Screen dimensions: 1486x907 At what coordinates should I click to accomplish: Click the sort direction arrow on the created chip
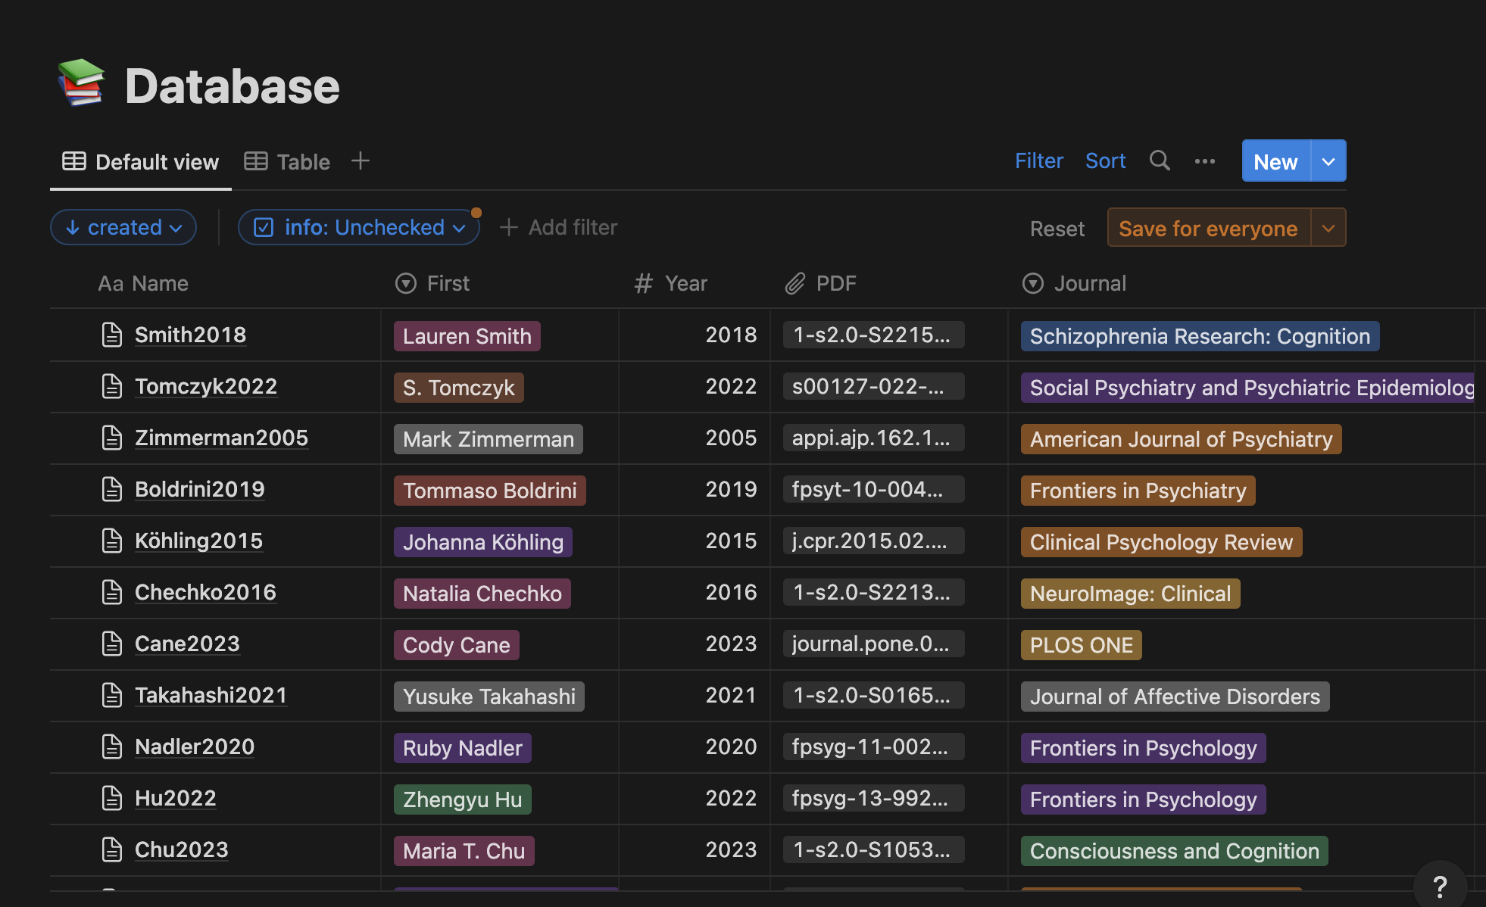click(72, 227)
